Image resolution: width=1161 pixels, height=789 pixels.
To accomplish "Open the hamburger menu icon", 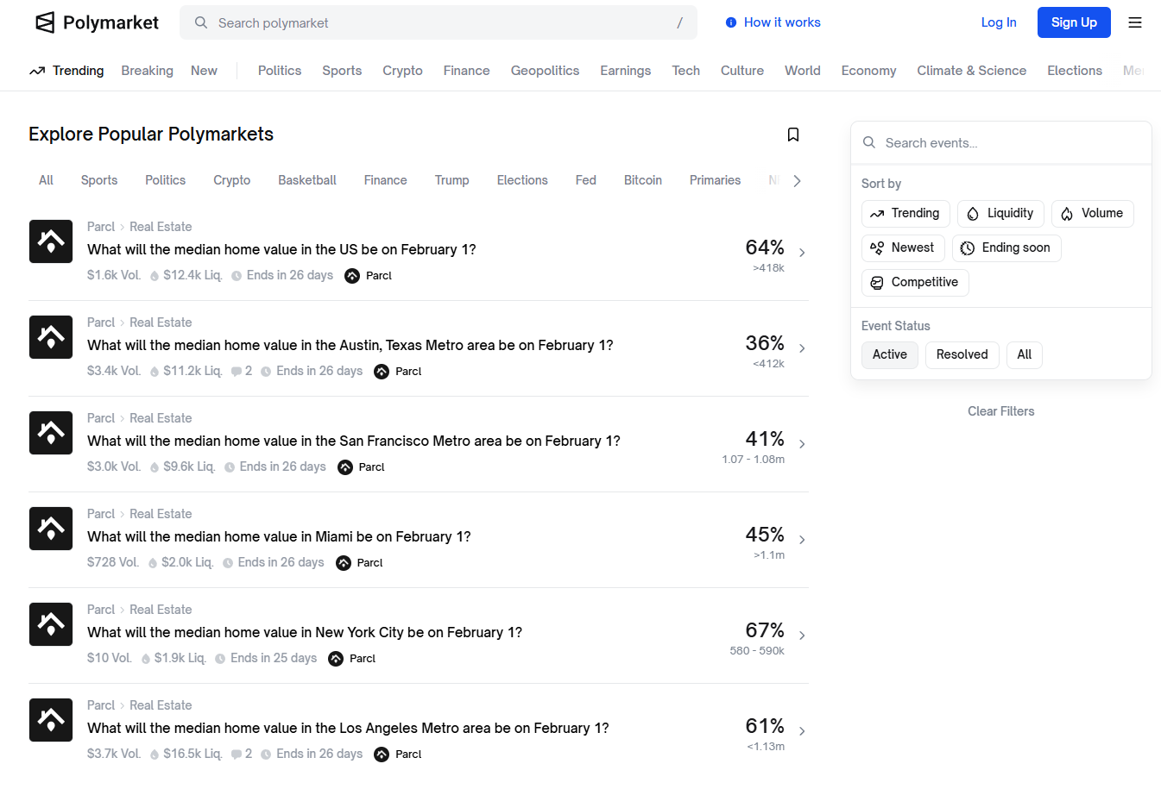I will point(1135,22).
